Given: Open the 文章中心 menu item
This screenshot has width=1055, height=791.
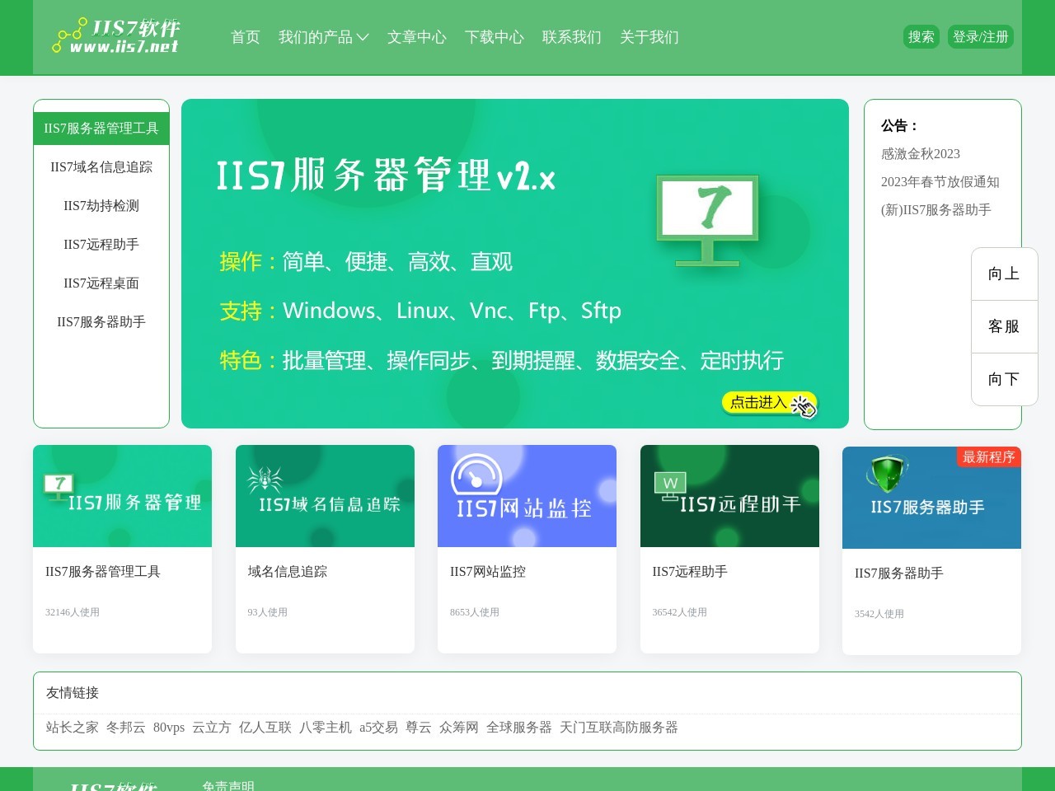Looking at the screenshot, I should click(416, 37).
